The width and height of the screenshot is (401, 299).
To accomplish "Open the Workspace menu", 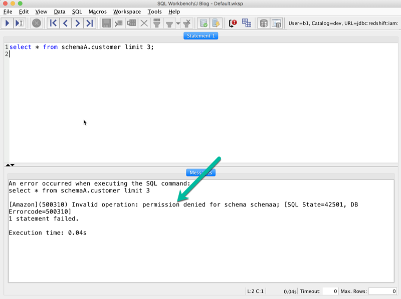I will [x=127, y=11].
